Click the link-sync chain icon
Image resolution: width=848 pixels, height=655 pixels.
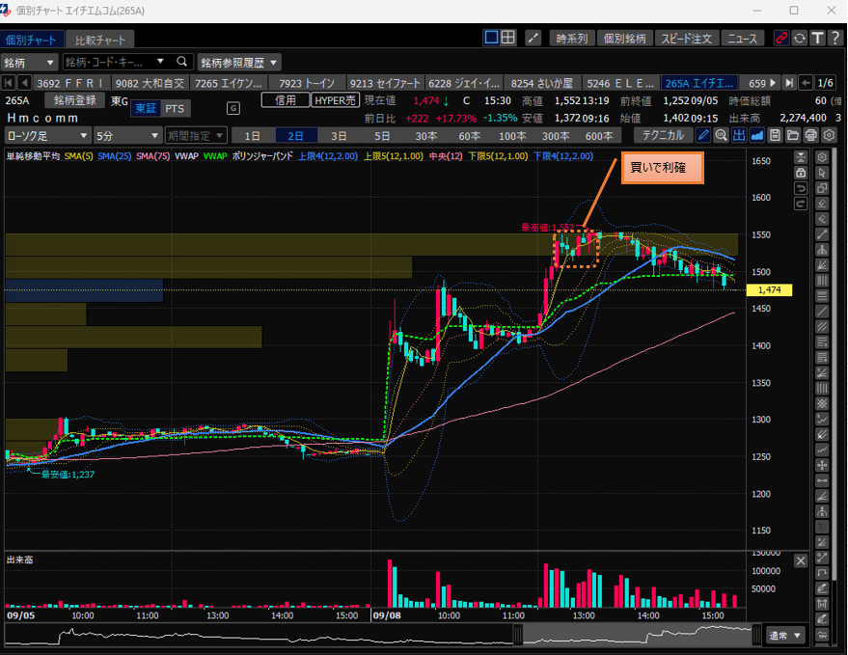(781, 39)
